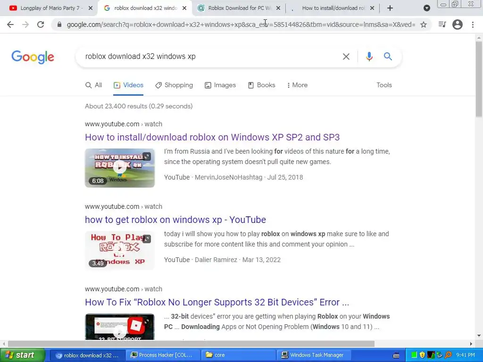Viewport: 483px width, 362px height.
Task: Select the Images search filter
Action: (x=220, y=85)
